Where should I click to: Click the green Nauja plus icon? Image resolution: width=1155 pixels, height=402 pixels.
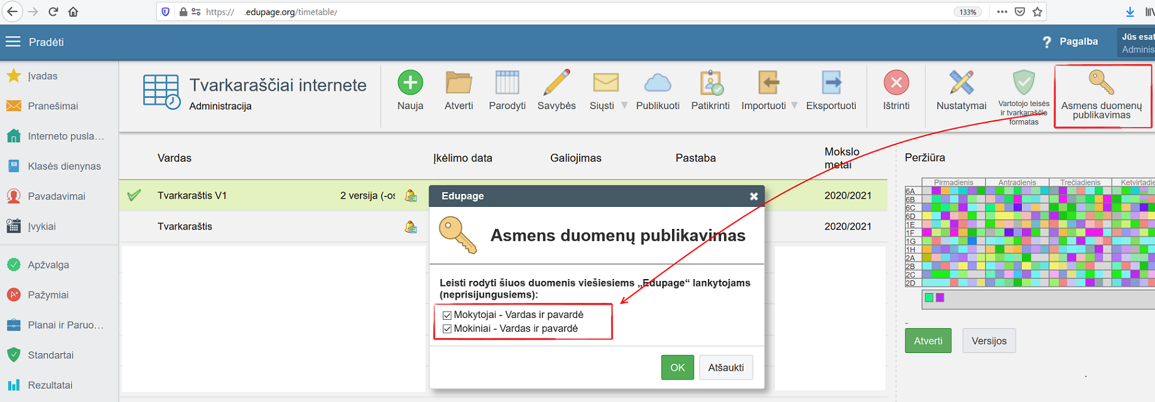tap(410, 82)
